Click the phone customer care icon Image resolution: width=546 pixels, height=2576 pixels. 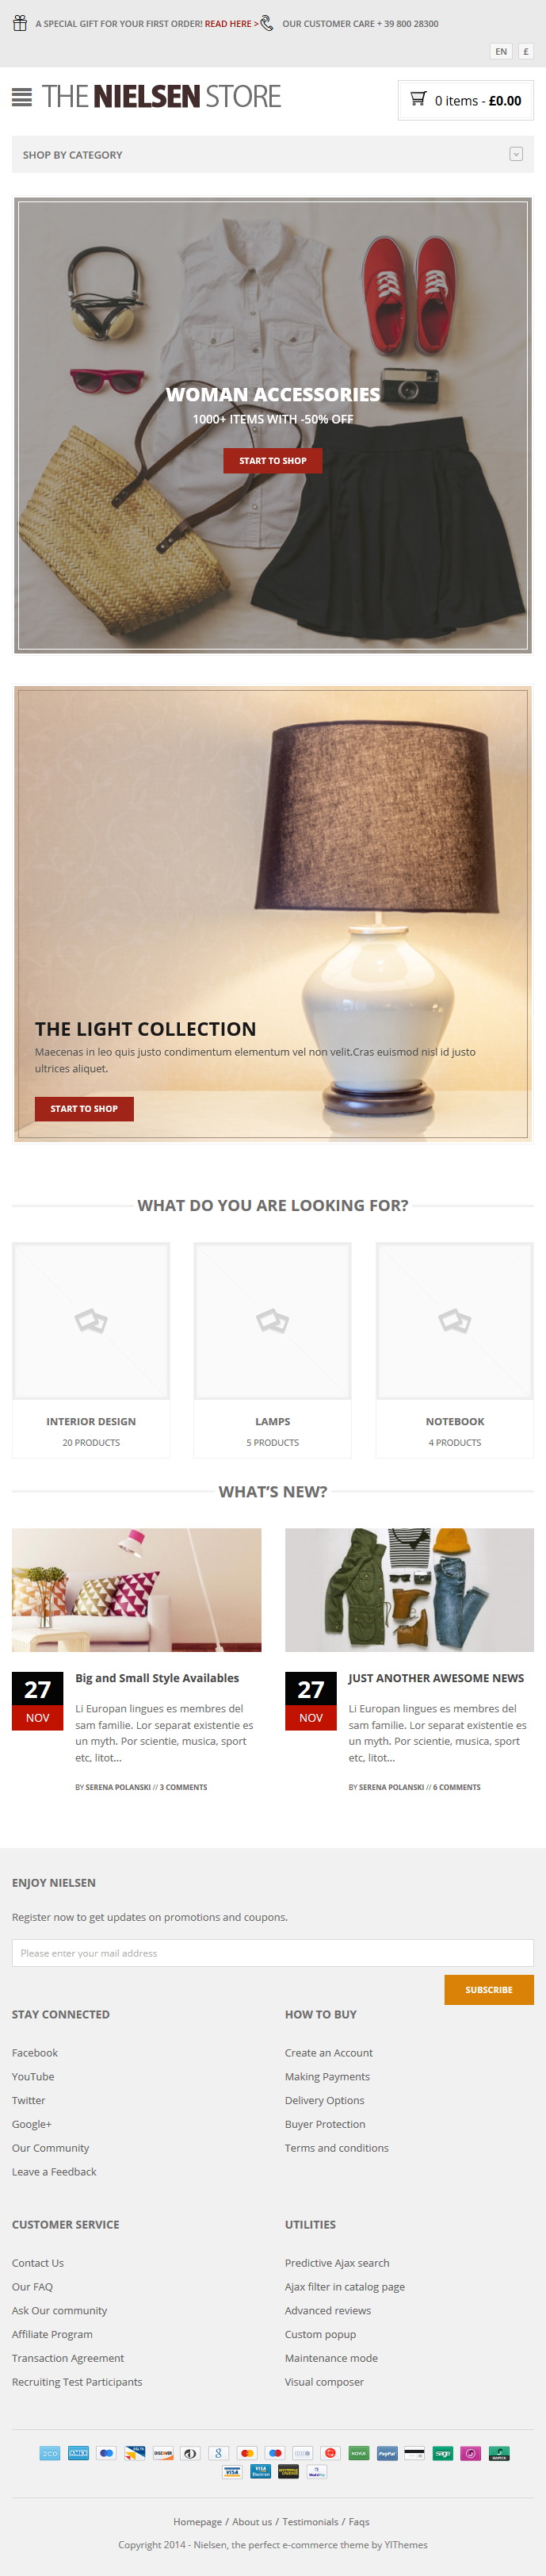(267, 23)
